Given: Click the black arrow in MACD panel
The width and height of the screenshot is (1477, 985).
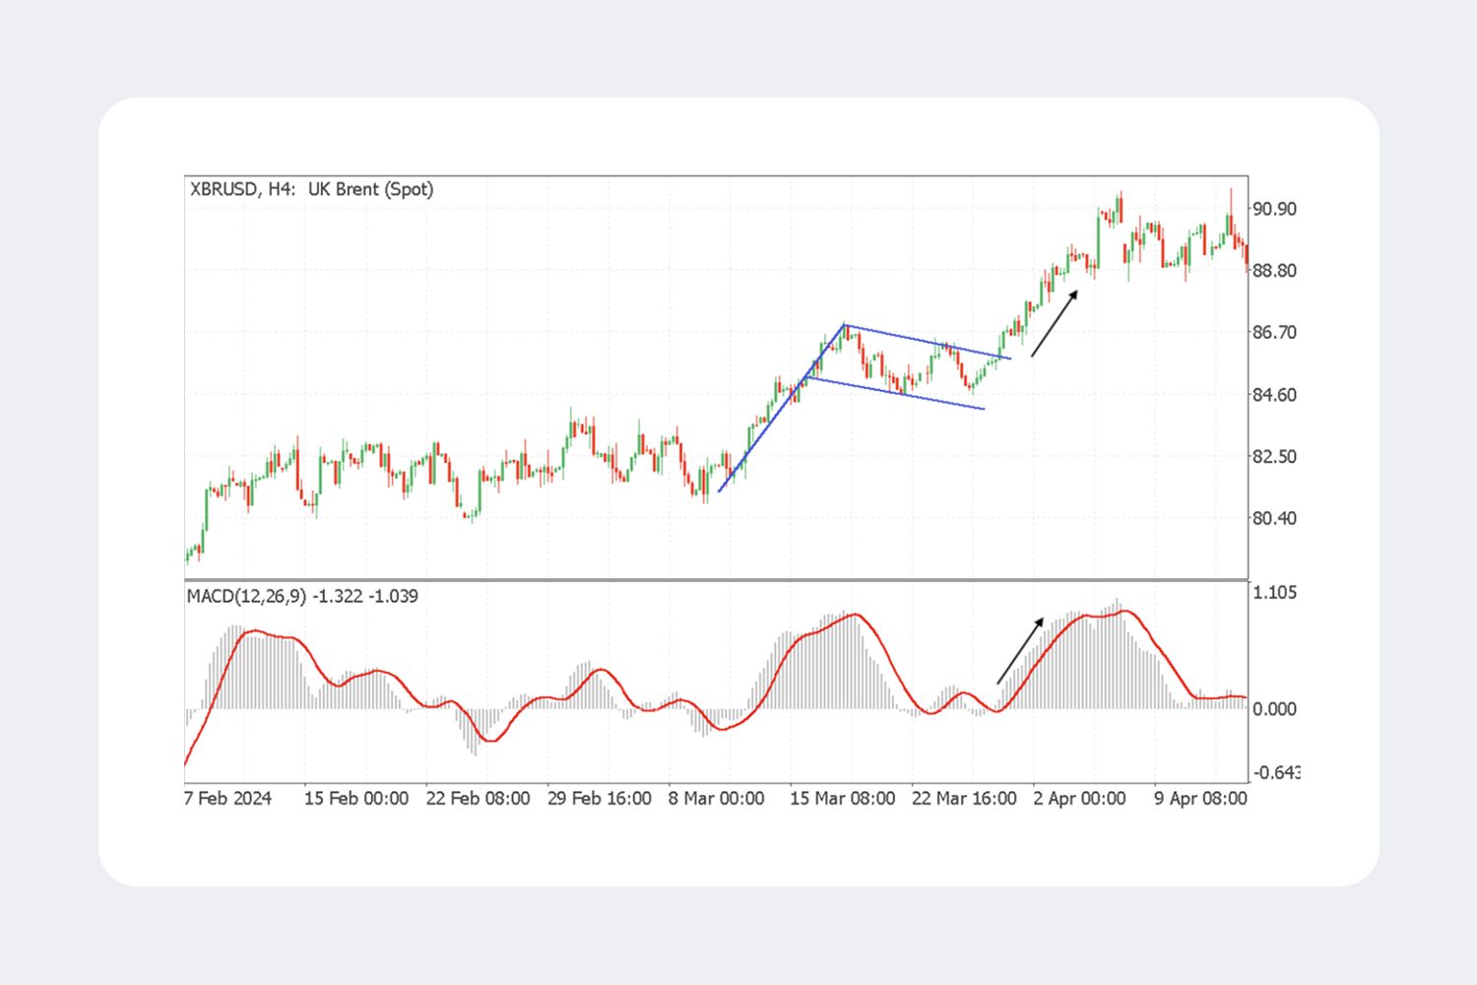Looking at the screenshot, I should (1020, 650).
